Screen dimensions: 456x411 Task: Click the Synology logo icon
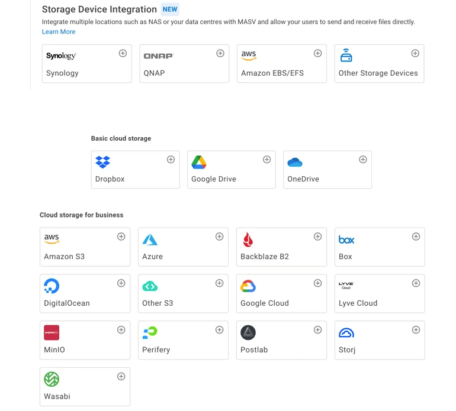click(61, 56)
